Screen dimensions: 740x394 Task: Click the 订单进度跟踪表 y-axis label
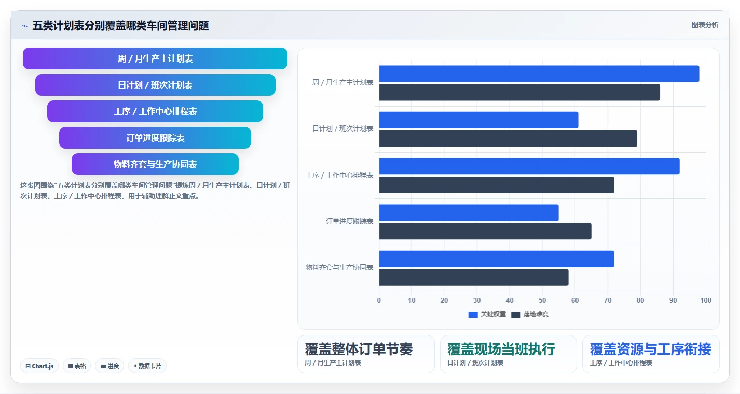[x=349, y=222]
